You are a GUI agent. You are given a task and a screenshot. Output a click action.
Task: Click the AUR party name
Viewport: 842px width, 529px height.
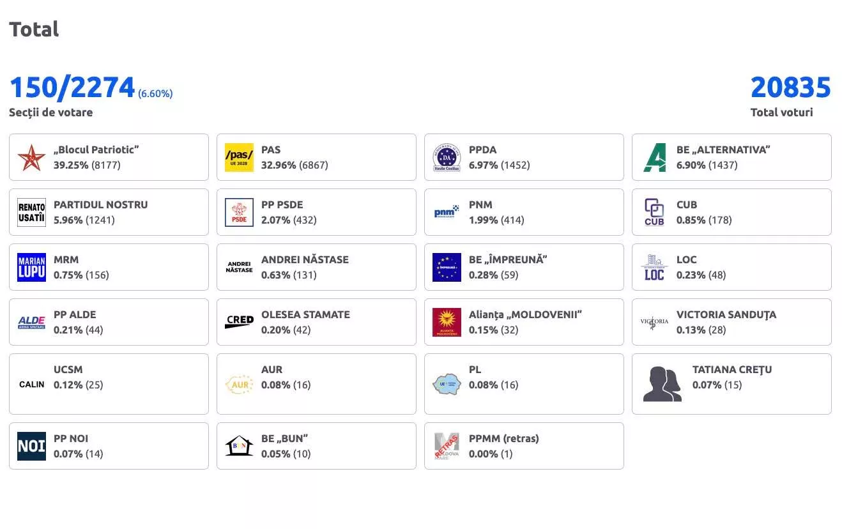[x=272, y=369]
